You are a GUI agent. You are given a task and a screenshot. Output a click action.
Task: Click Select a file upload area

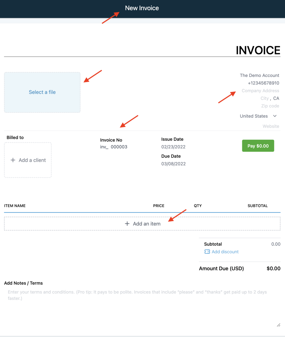(x=42, y=92)
